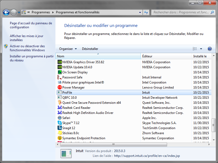Click the large Intuit icon in details pane

point(66,153)
